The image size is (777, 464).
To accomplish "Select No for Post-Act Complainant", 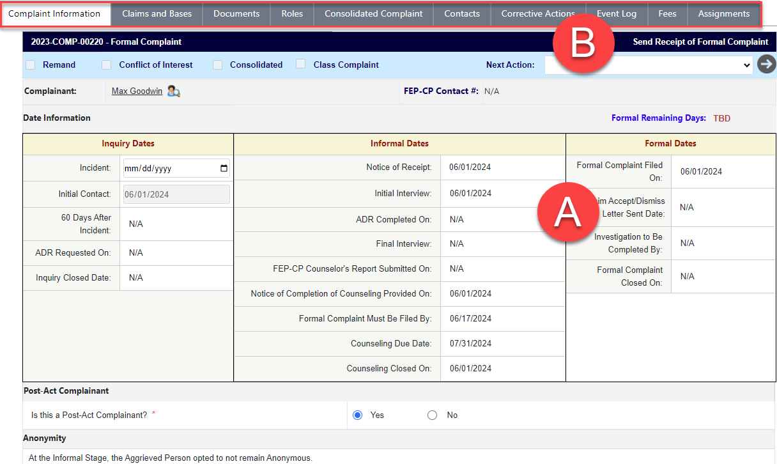I will coord(432,415).
